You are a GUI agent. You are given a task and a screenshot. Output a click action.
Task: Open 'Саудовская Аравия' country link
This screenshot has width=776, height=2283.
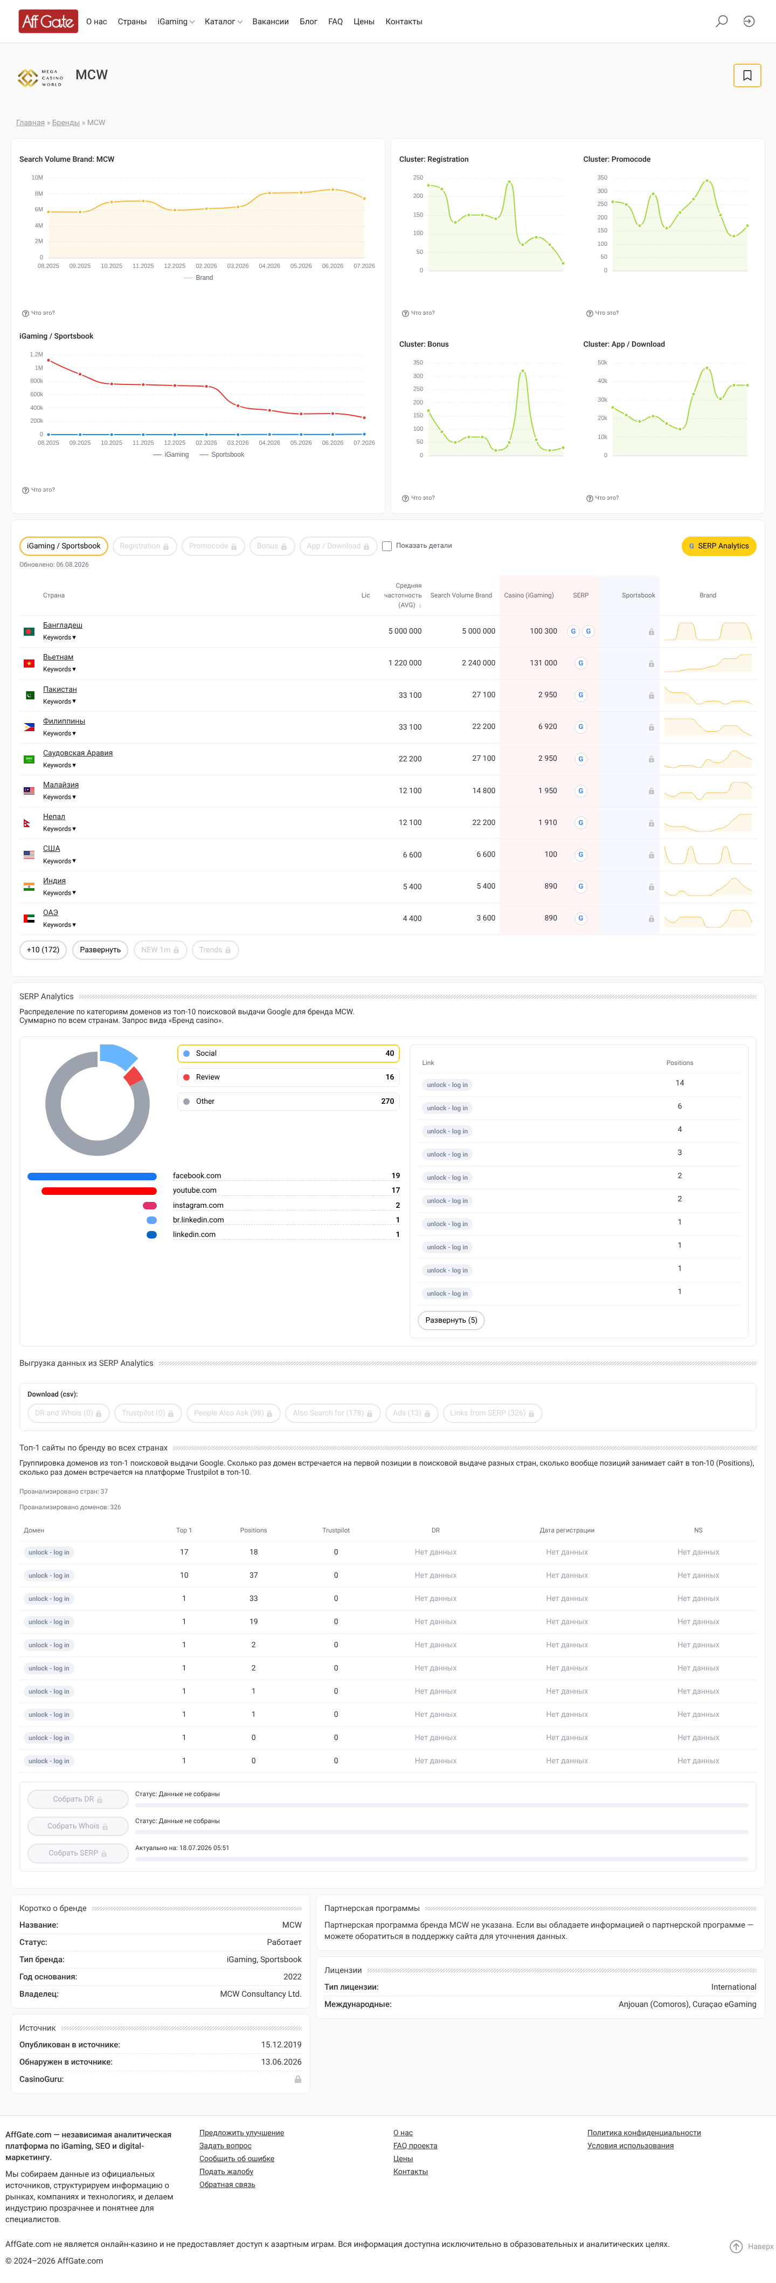78,753
